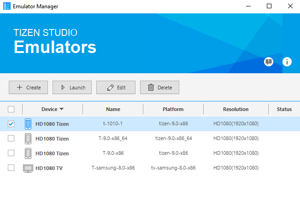Select the tv-samsung-8.0-x86 platform row
The image size is (300, 217).
tap(173, 168)
